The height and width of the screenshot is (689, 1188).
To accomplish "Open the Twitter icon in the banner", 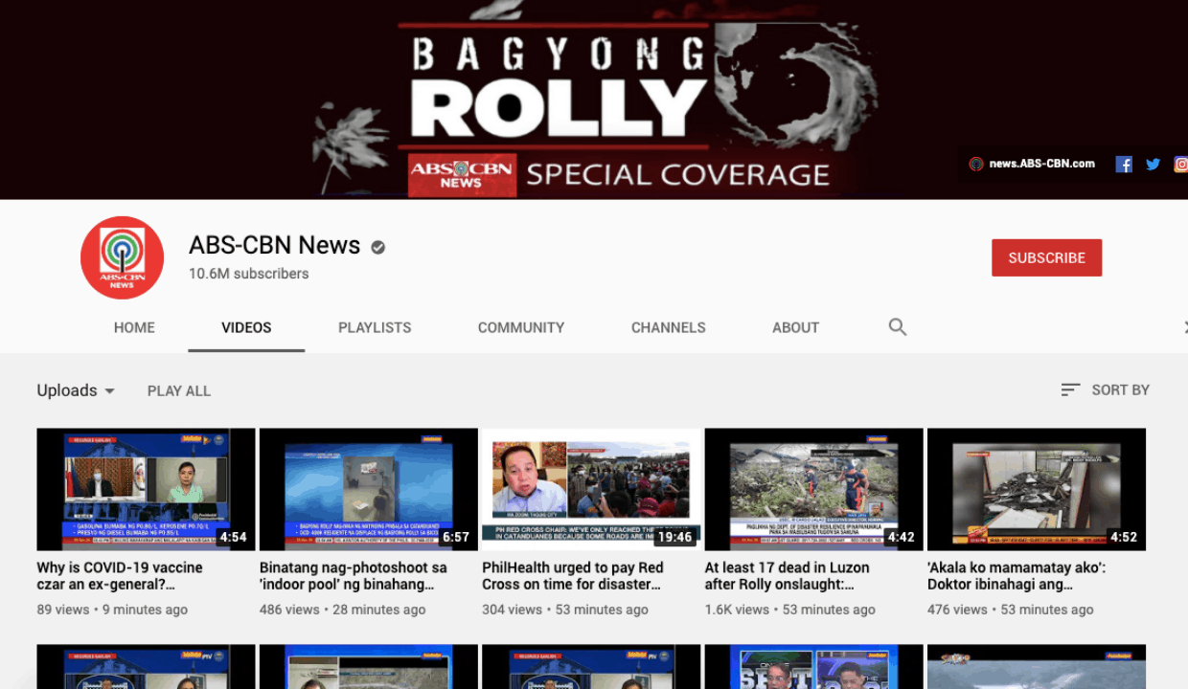I will pyautogui.click(x=1154, y=164).
